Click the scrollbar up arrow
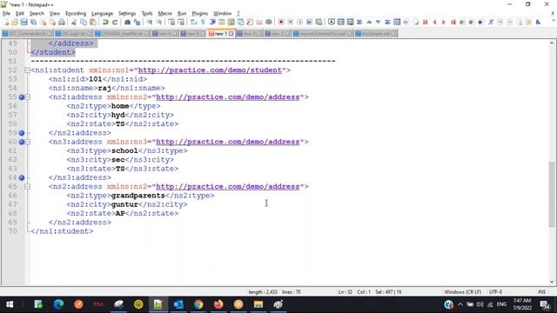Viewport: 557px width, 313px height. pyautogui.click(x=552, y=43)
